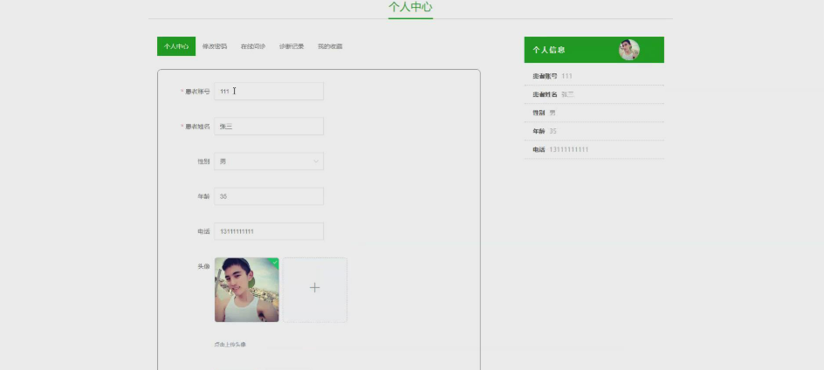Click the uploaded avatar photo thumbnail
Screen dimensions: 824x370
(x=246, y=290)
